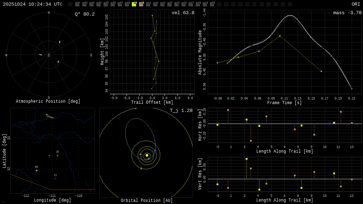This screenshot has width=363, height=204.
Task: Click the peak of the white light curve
Action: pyautogui.click(x=290, y=15)
